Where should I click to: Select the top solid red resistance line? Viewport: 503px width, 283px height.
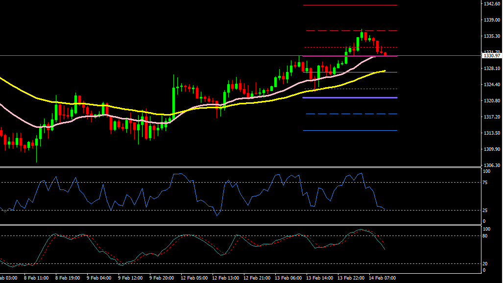click(350, 5)
